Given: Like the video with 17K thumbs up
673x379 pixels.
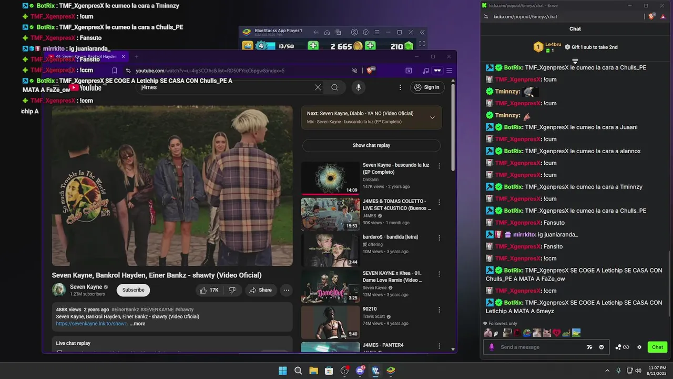Looking at the screenshot, I should click(x=209, y=290).
